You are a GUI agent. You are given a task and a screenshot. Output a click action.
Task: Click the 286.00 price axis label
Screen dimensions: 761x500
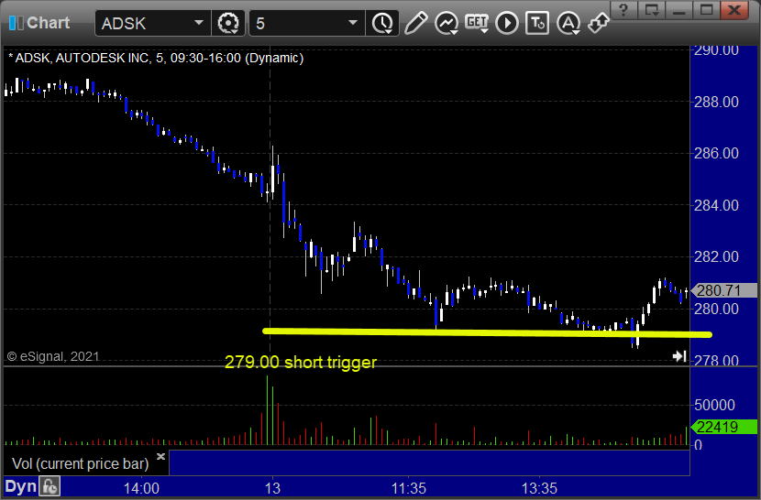[716, 153]
